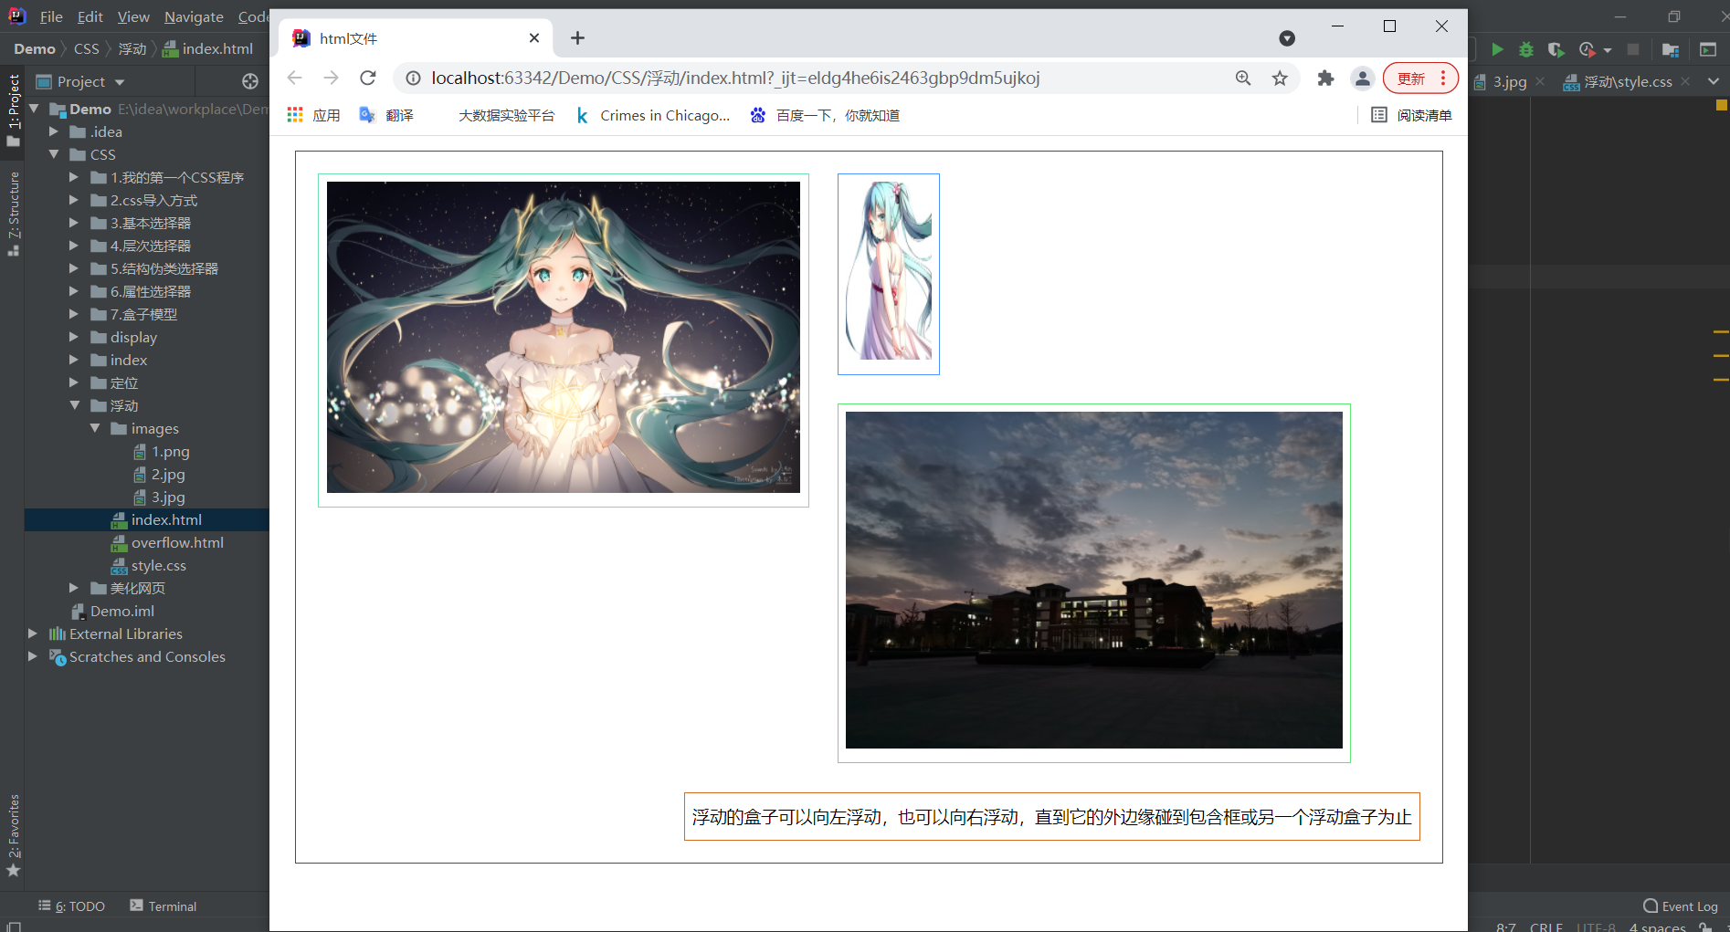The image size is (1730, 932).
Task: Expand the 7.盒子模型 folder
Action: click(x=74, y=314)
